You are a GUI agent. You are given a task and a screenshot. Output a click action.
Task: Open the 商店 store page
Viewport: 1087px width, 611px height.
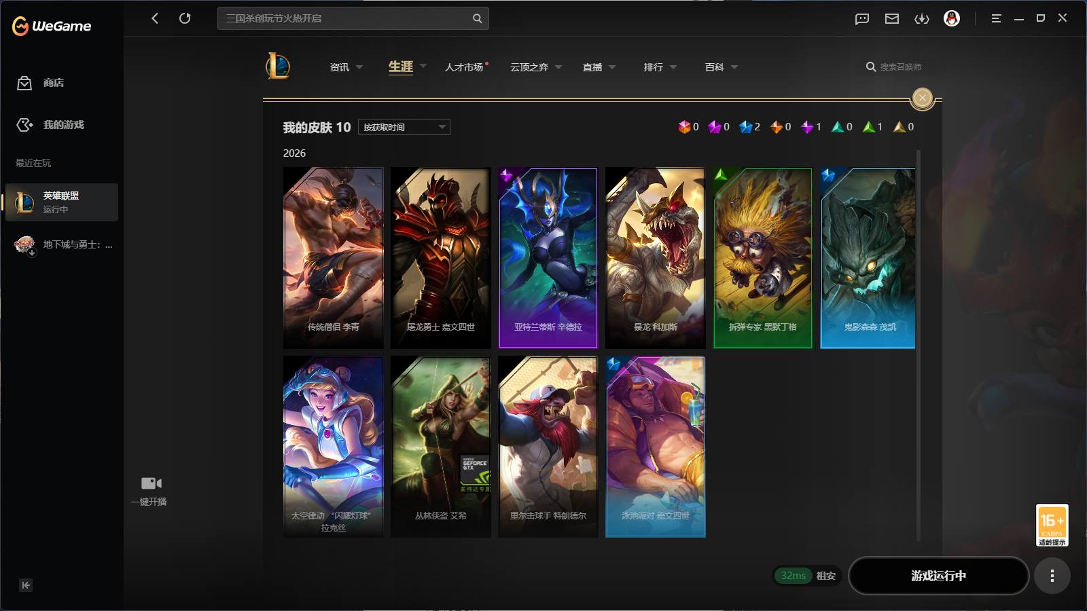pos(41,83)
